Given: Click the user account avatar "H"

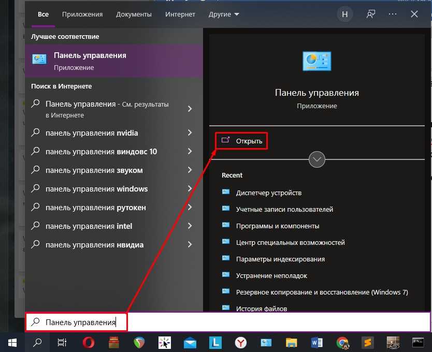Looking at the screenshot, I should point(344,14).
